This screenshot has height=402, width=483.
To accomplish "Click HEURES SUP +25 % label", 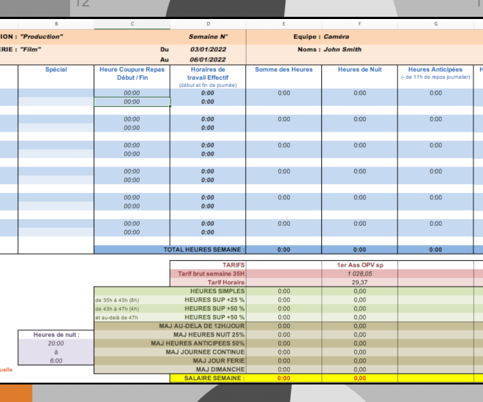I will click(214, 300).
